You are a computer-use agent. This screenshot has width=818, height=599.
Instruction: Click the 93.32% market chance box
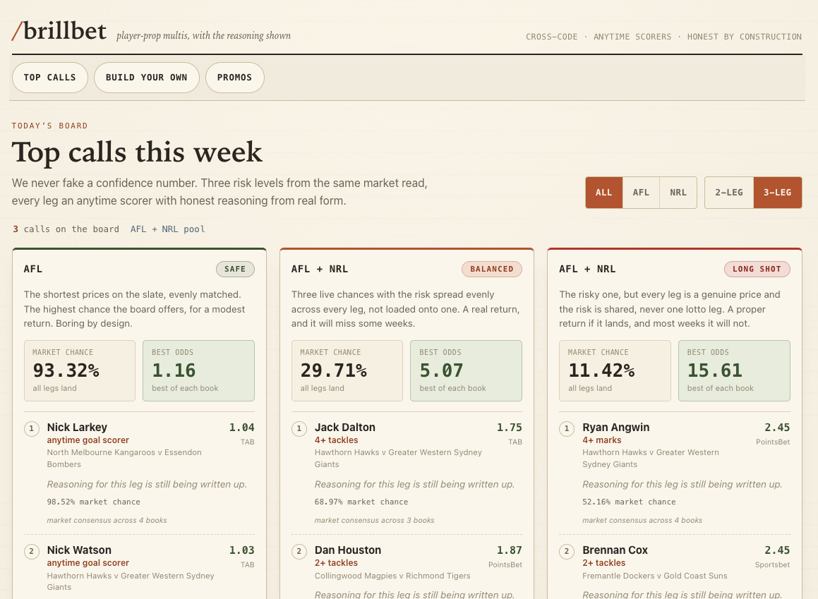[79, 370]
